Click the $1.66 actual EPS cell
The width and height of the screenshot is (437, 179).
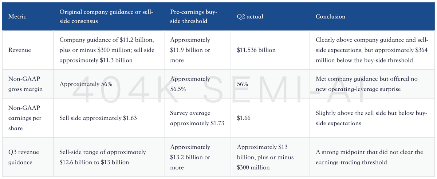click(x=243, y=118)
